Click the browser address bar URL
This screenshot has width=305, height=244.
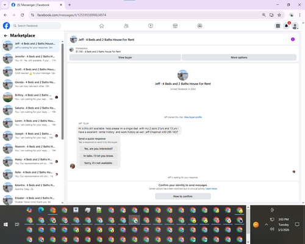pos(71,15)
